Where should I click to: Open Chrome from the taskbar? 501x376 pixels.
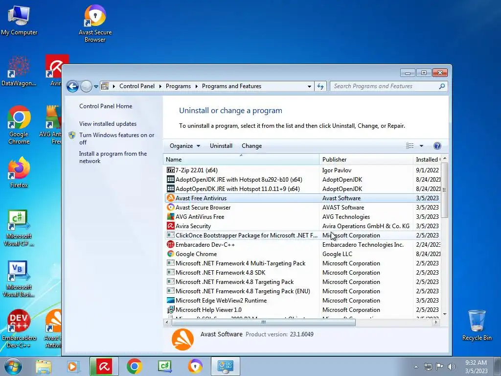pyautogui.click(x=134, y=366)
